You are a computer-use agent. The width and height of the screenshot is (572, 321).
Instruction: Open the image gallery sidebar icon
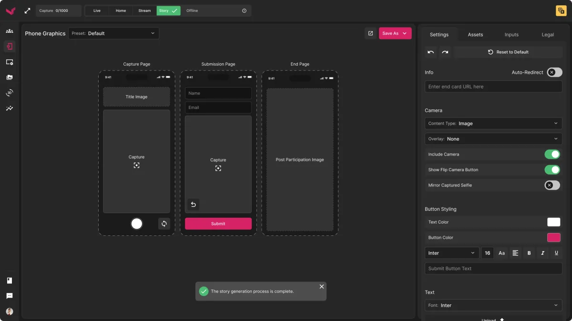click(10, 77)
